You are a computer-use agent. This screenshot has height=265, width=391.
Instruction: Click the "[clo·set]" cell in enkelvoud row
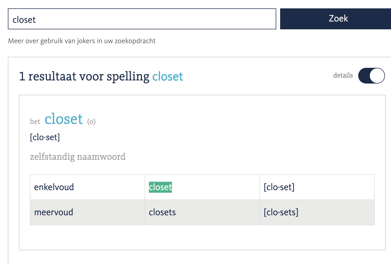279,187
